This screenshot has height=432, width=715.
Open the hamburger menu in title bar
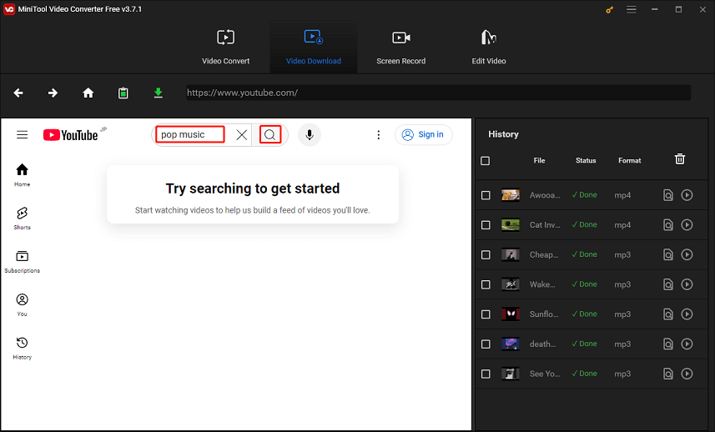pyautogui.click(x=632, y=9)
